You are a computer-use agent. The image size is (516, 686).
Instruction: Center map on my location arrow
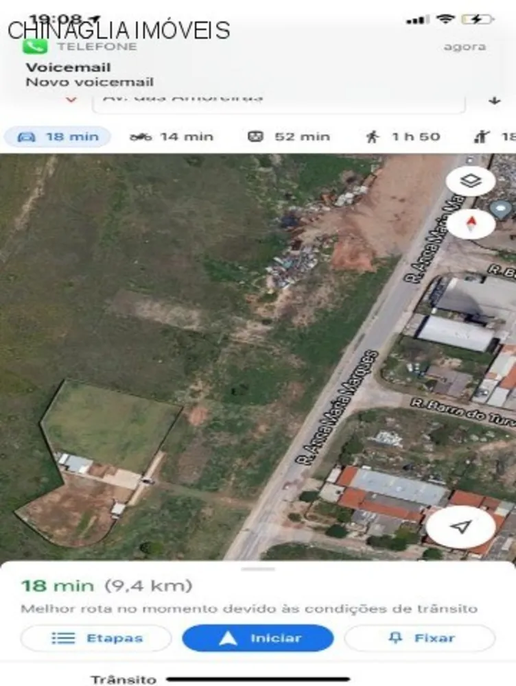tap(461, 527)
